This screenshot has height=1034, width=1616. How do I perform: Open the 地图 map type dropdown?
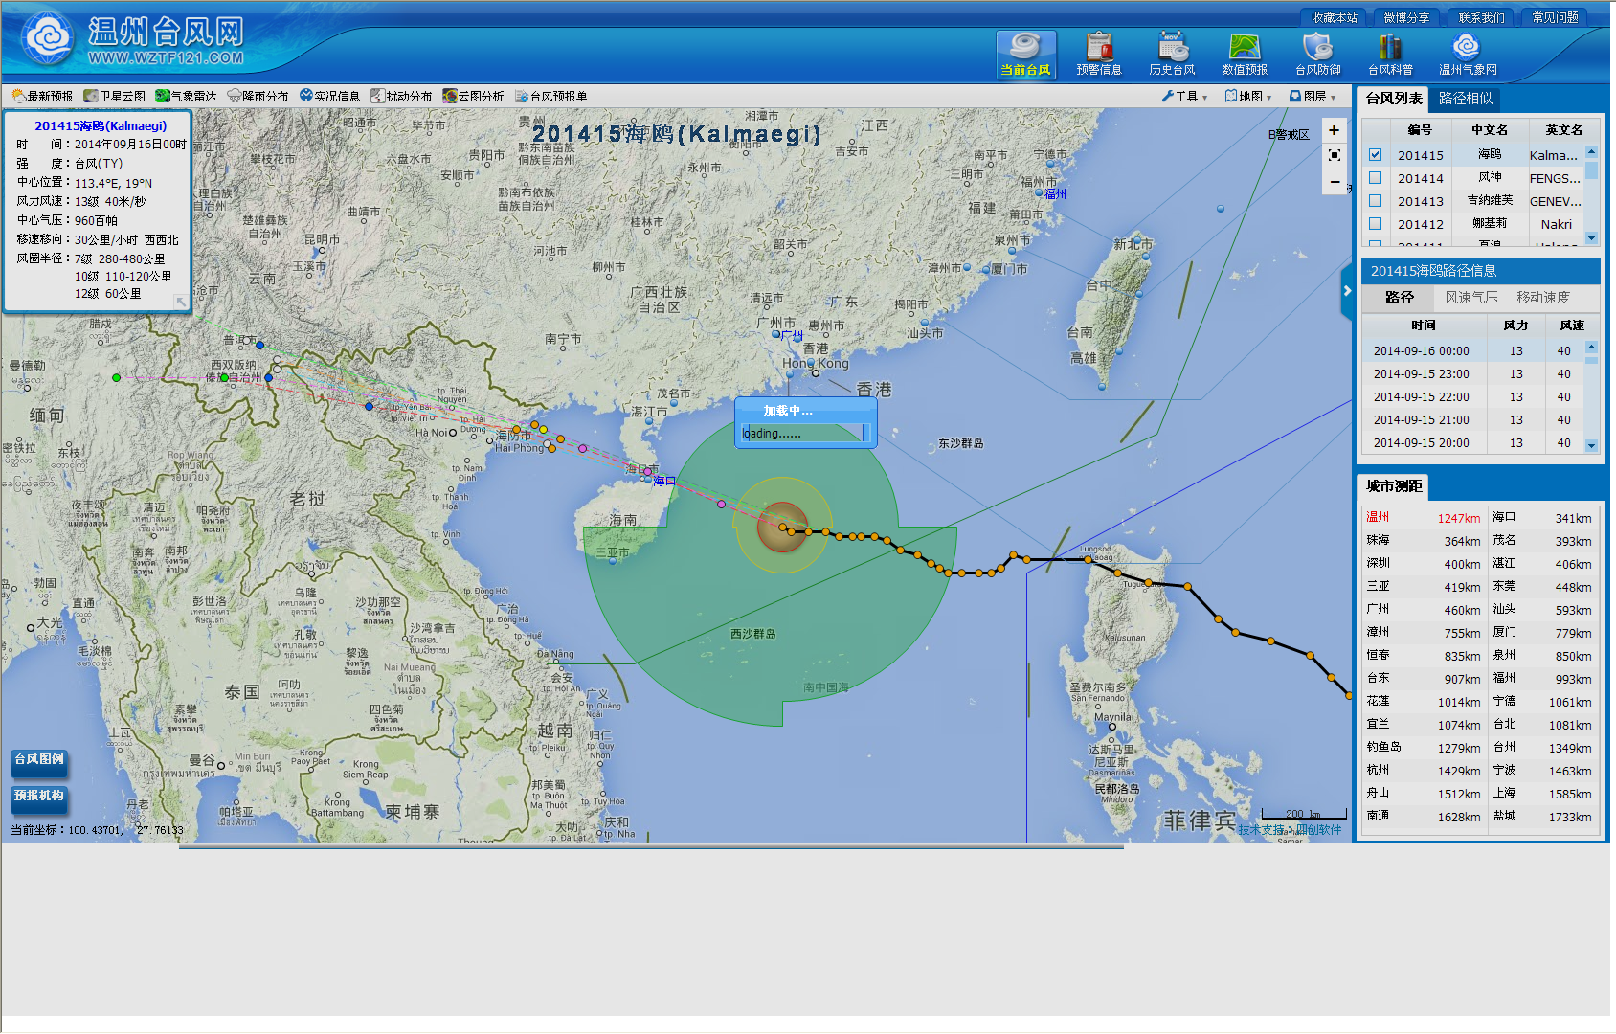(1249, 97)
